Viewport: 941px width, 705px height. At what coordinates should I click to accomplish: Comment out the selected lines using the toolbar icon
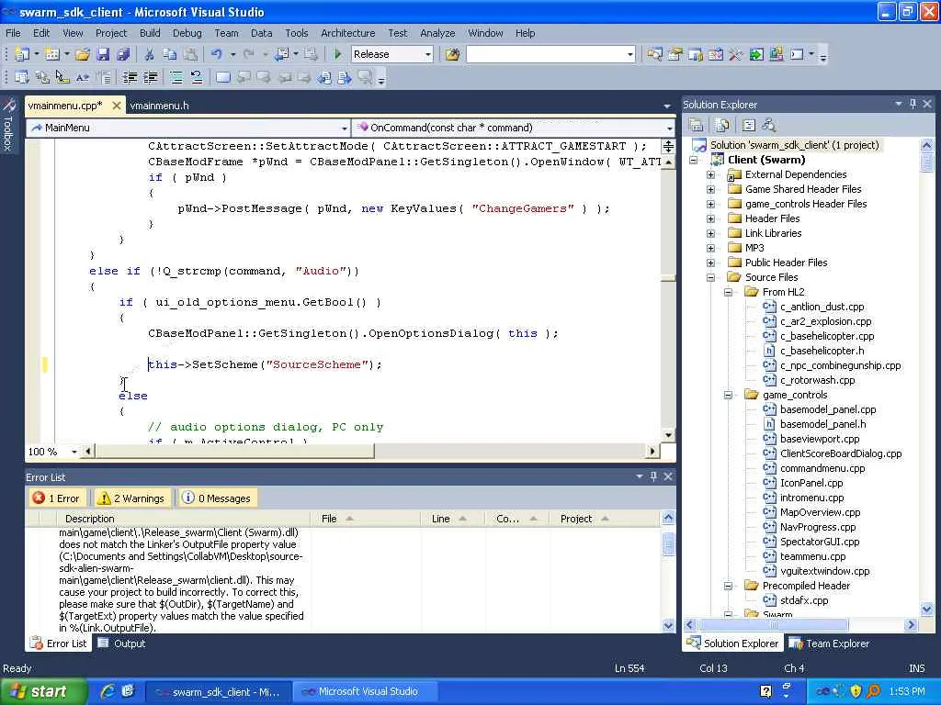pos(176,77)
